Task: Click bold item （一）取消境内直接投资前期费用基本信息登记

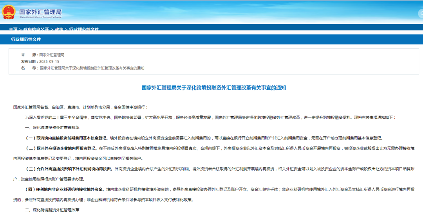Action: [67, 138]
